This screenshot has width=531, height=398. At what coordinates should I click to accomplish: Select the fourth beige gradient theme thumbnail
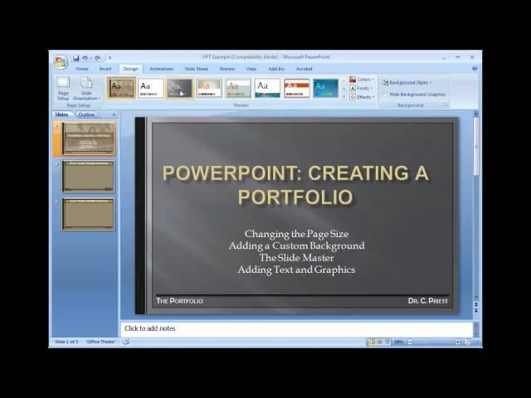[x=209, y=88]
